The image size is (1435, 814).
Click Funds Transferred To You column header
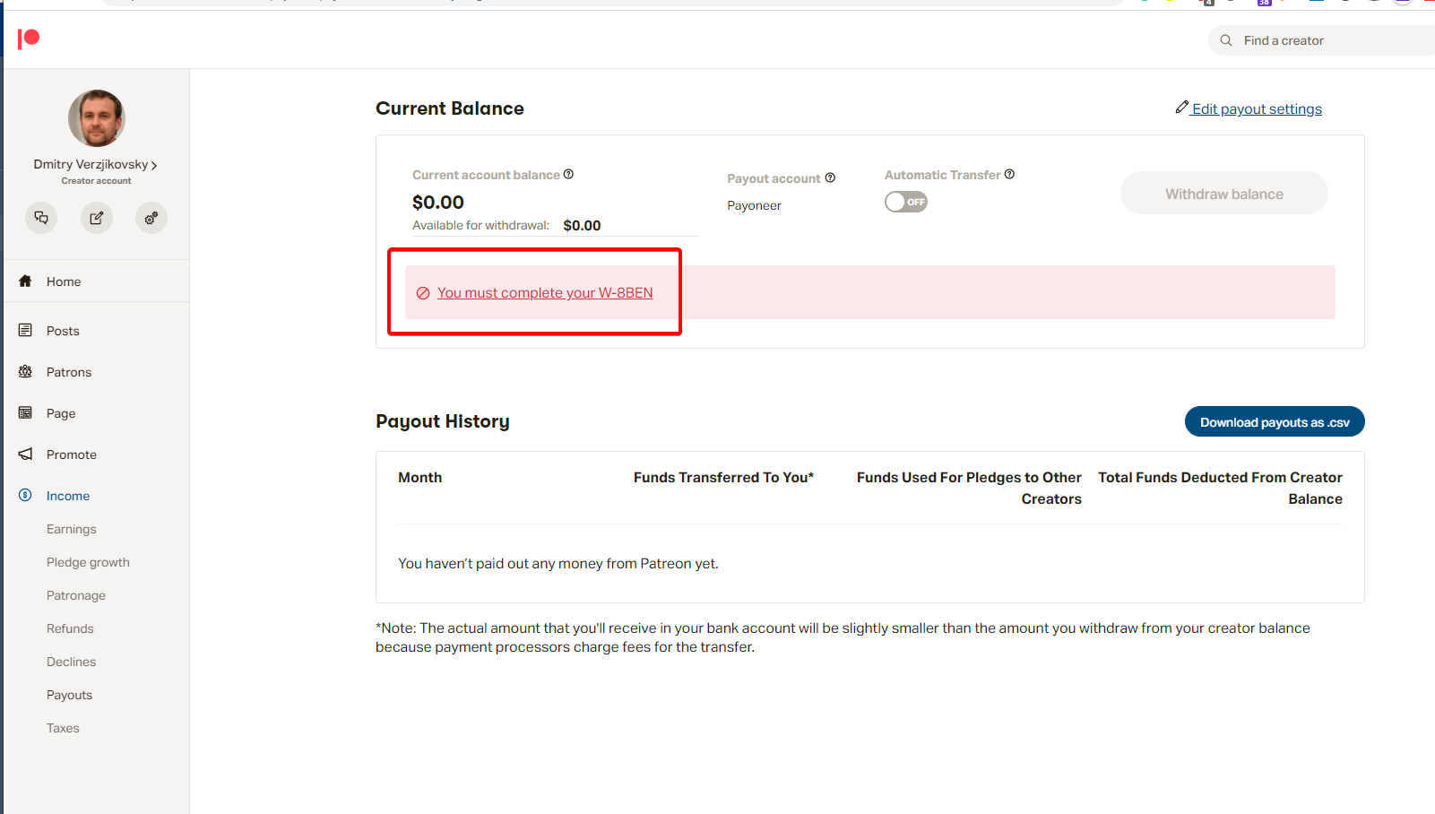(723, 478)
